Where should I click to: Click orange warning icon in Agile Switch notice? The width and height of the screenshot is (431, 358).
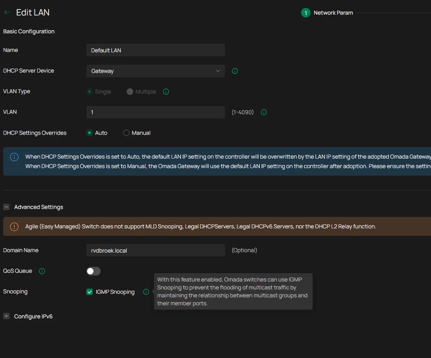coord(14,226)
